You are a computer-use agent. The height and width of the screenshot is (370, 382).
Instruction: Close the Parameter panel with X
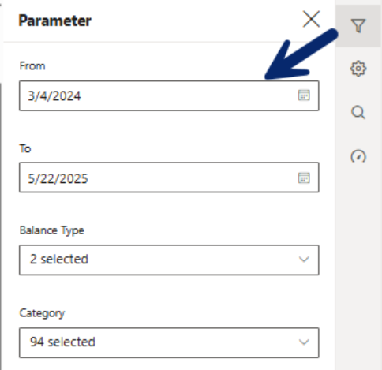click(311, 19)
